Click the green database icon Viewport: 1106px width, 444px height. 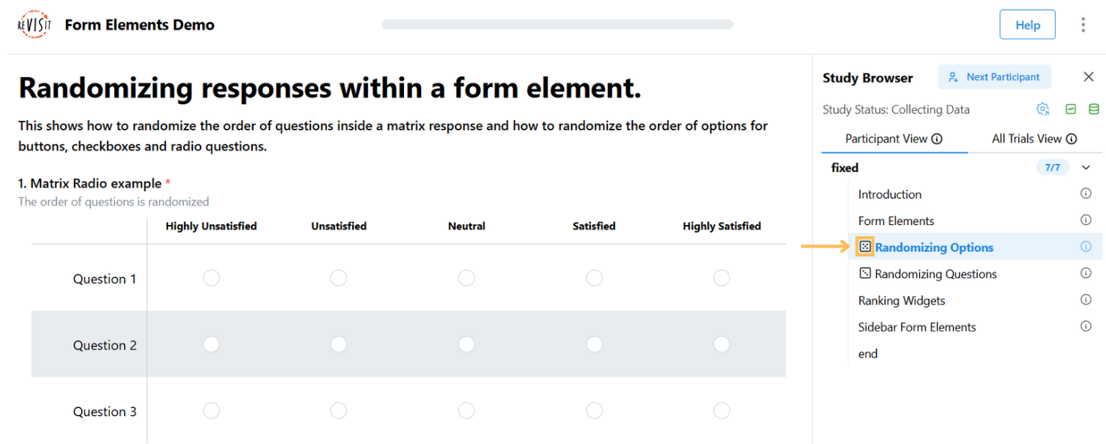(x=1094, y=109)
